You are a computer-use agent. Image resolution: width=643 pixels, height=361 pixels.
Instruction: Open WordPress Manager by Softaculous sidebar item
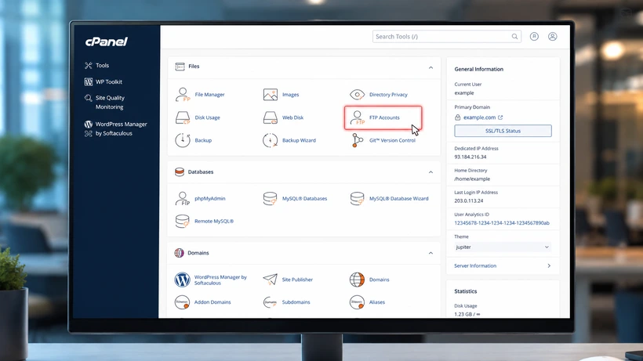click(x=115, y=128)
